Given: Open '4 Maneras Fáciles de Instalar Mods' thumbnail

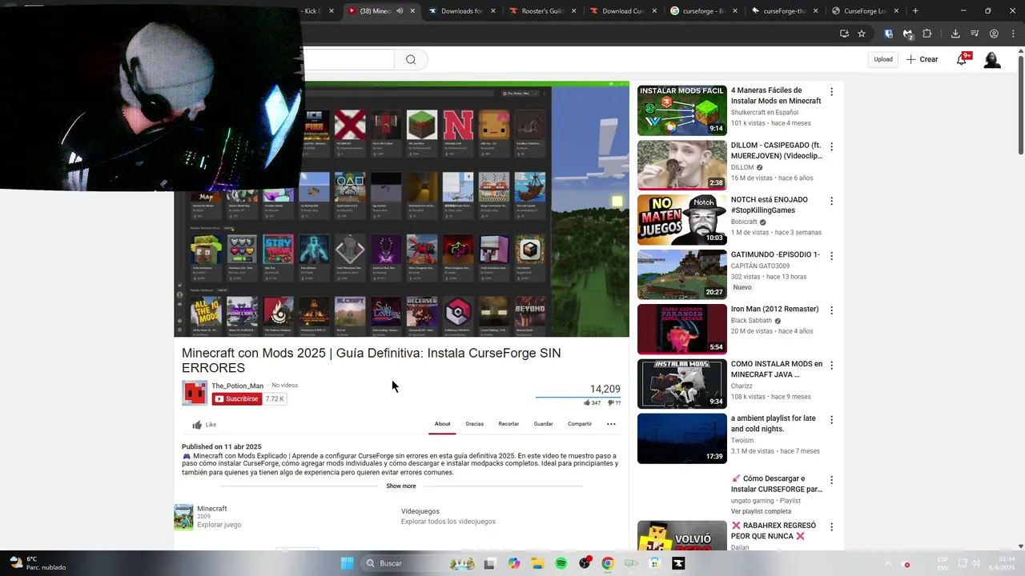Looking at the screenshot, I should pos(681,110).
